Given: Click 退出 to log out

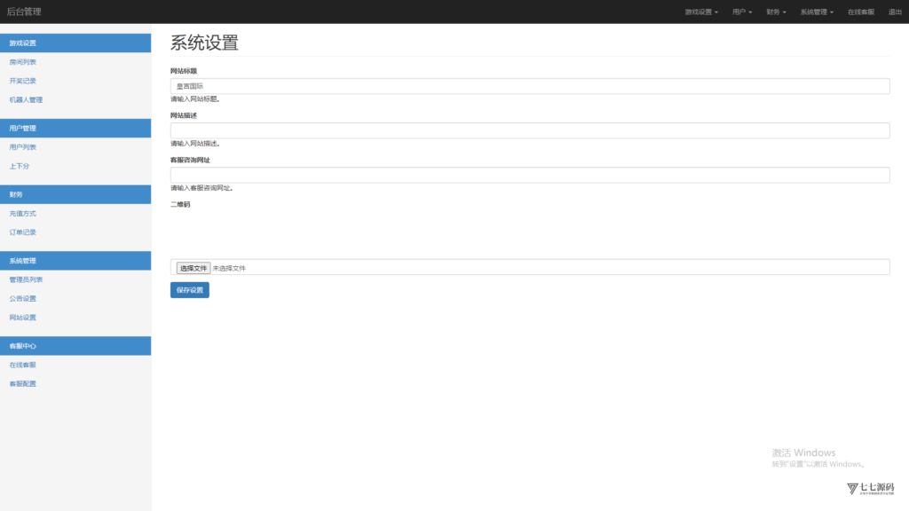Looking at the screenshot, I should [x=895, y=12].
